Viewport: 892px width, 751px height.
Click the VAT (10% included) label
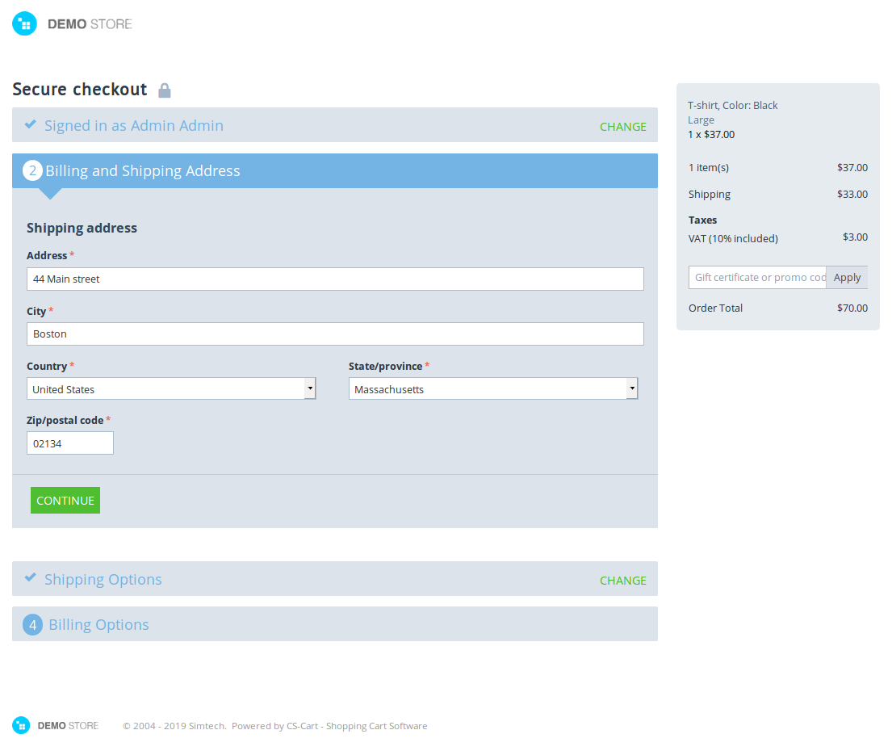pyautogui.click(x=733, y=238)
